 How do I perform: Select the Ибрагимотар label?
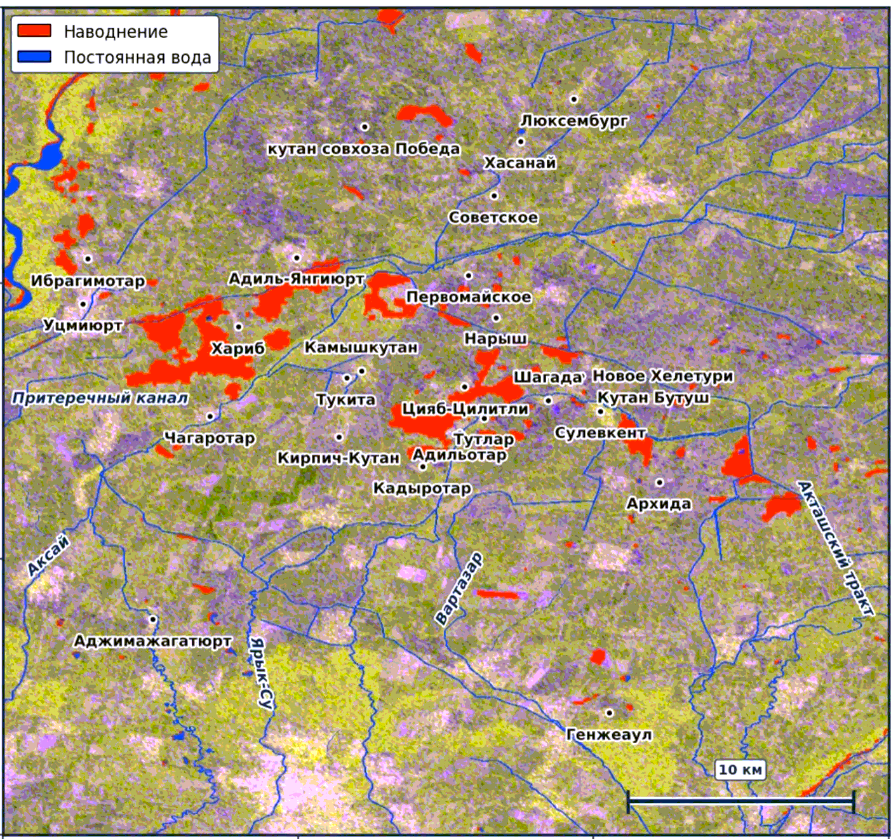88,281
